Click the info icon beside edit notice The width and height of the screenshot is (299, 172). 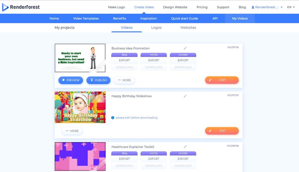pos(113,118)
